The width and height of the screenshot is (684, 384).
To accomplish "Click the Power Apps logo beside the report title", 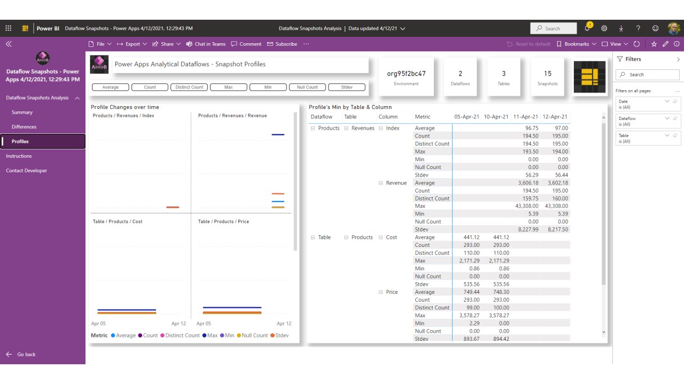I will point(99,65).
